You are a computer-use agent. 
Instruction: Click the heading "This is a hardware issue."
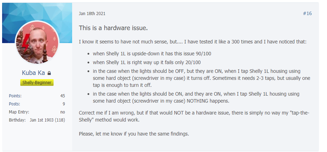(113, 28)
